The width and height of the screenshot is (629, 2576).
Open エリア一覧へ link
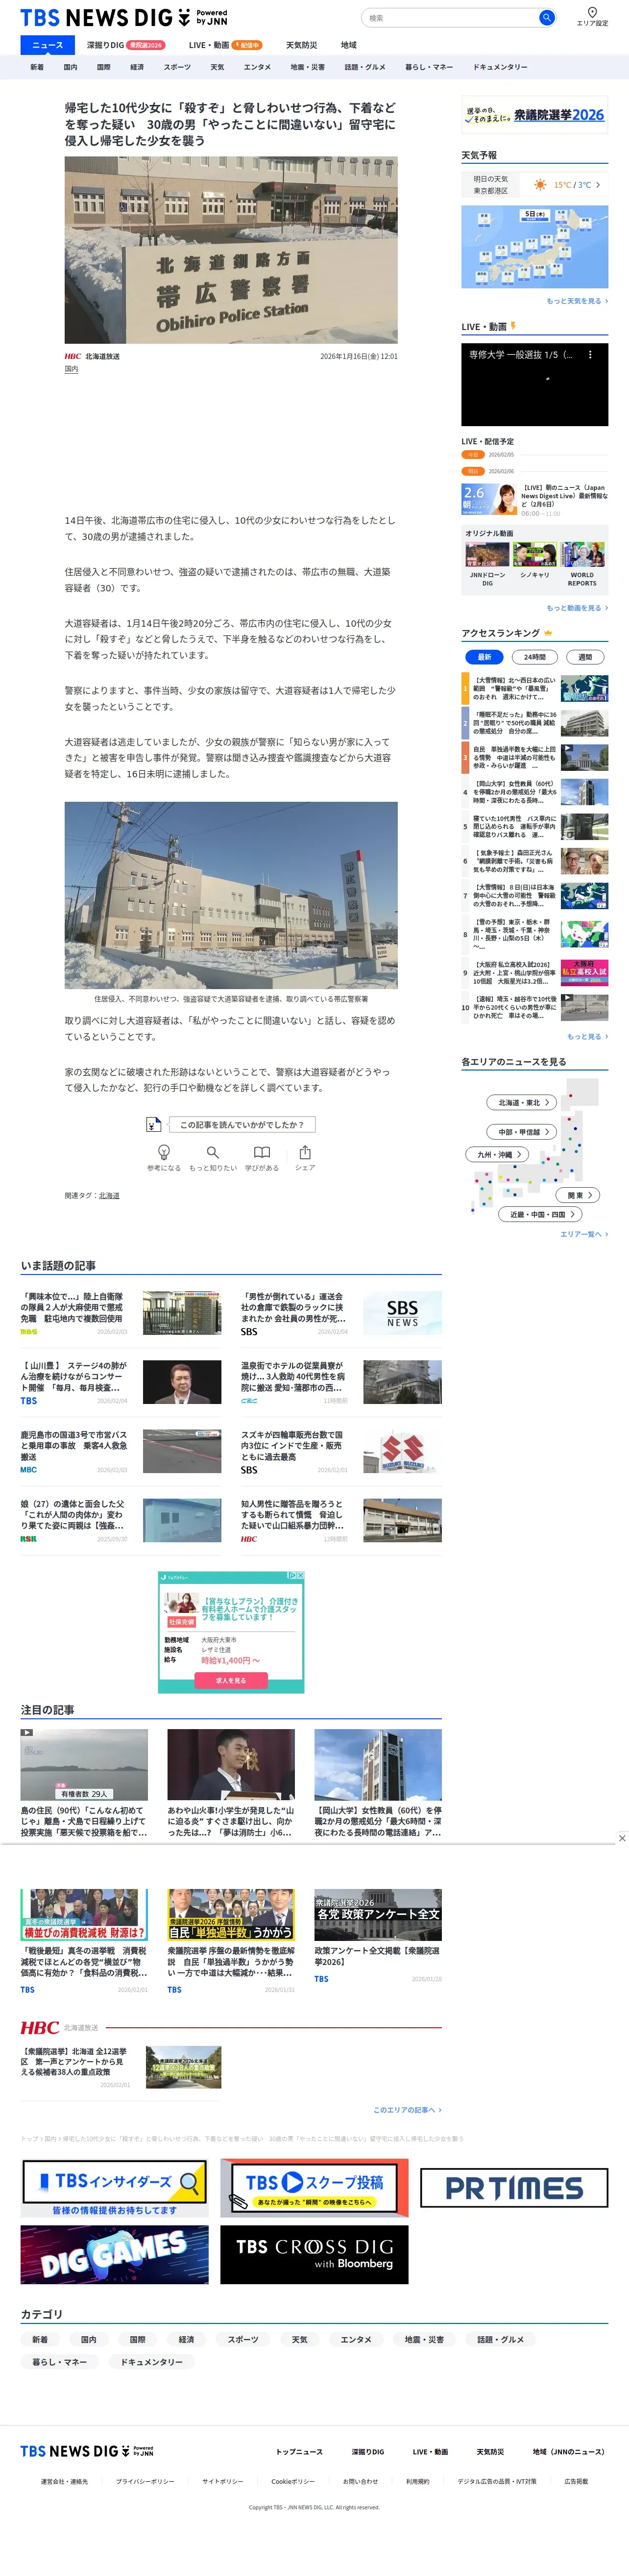coord(584,1234)
